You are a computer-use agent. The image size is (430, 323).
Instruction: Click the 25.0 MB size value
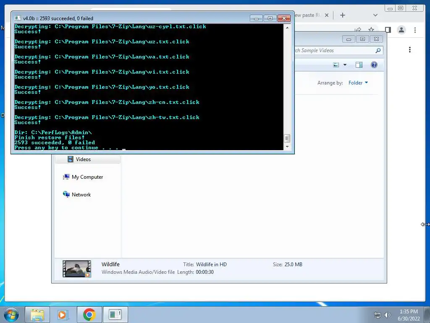pyautogui.click(x=294, y=265)
